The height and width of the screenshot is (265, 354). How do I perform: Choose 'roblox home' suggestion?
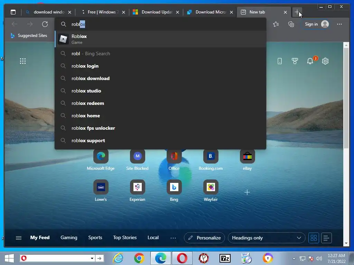160,116
